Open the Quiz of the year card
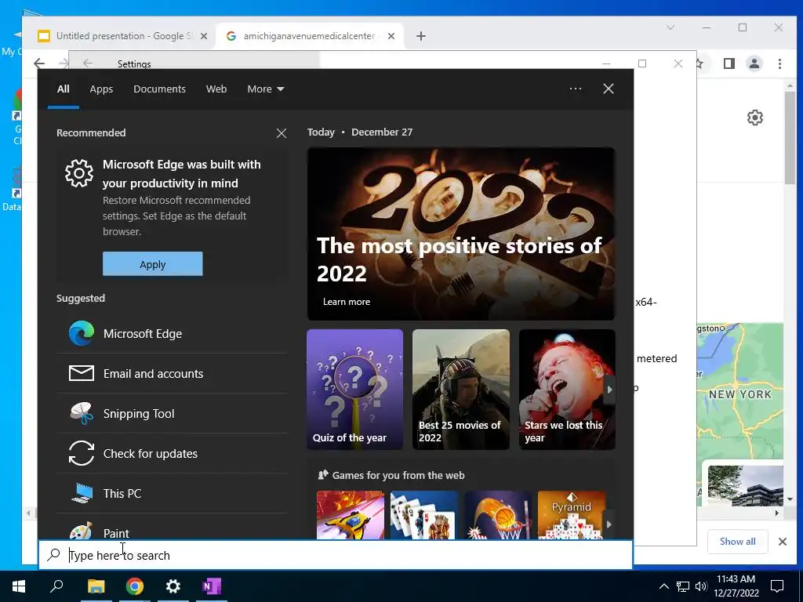 click(355, 390)
